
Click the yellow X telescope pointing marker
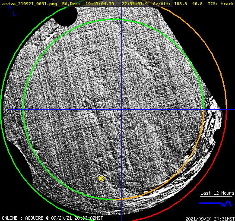point(102,178)
